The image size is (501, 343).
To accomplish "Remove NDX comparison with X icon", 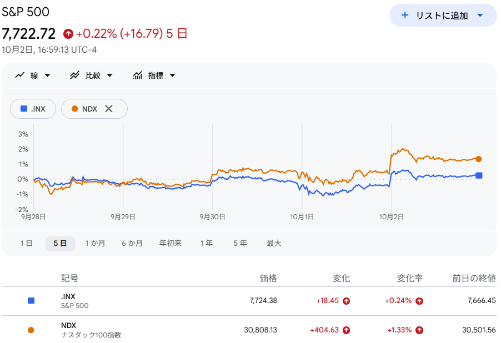I will coord(109,109).
